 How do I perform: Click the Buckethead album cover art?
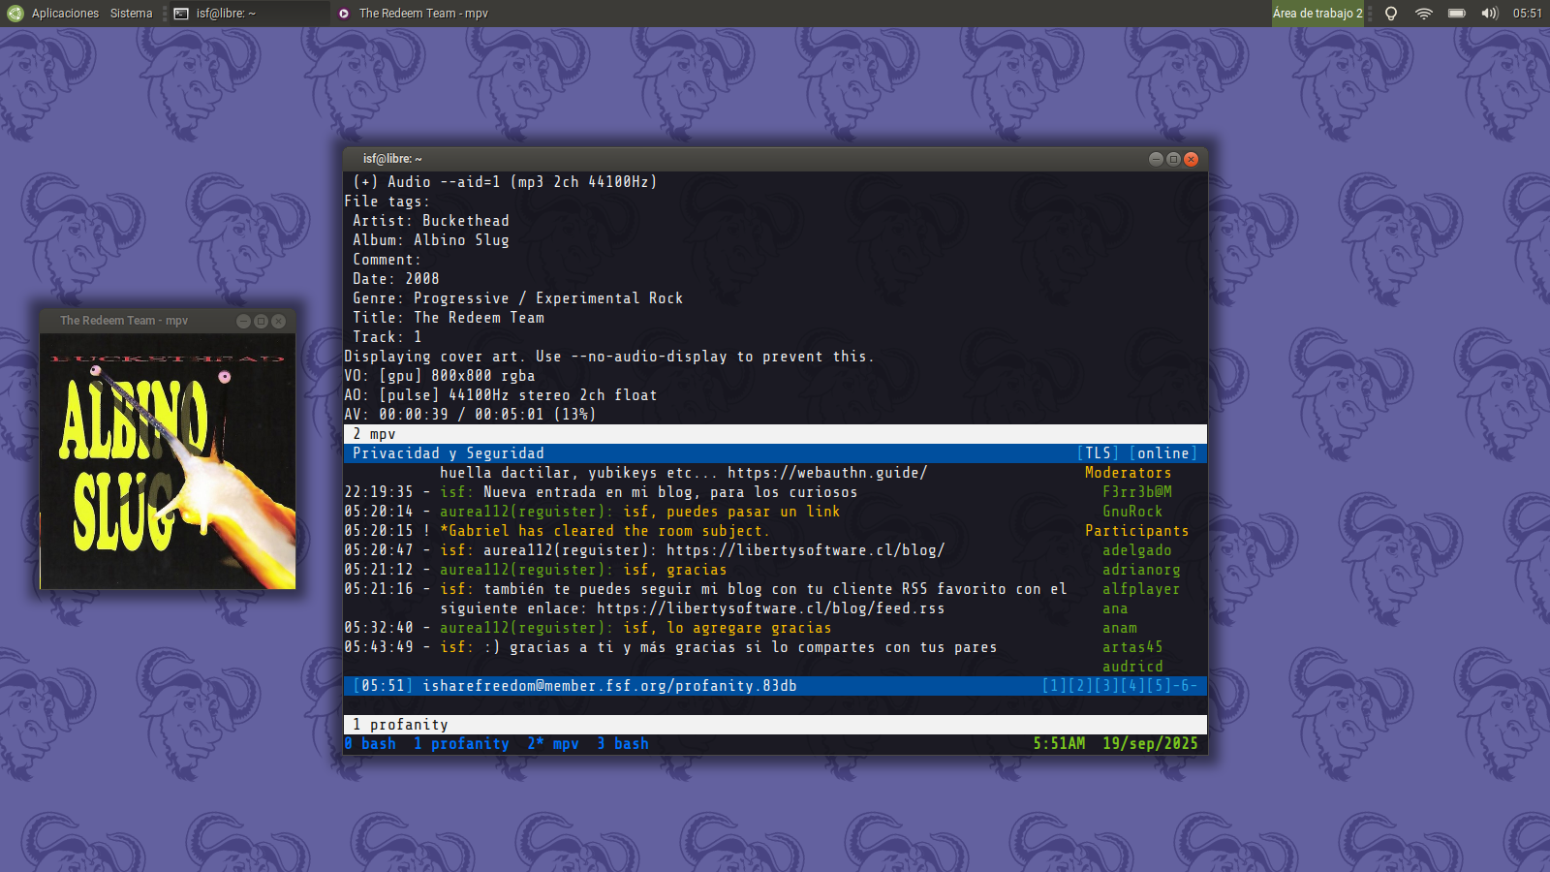pyautogui.click(x=168, y=462)
